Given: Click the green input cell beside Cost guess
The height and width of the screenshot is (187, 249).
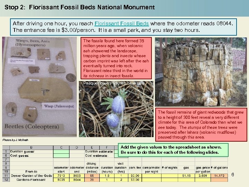Looking at the screenshot, I should (61, 156).
